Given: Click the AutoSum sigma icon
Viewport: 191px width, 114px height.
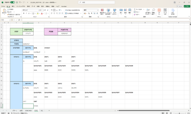Looking at the screenshot, I should tap(135, 9).
